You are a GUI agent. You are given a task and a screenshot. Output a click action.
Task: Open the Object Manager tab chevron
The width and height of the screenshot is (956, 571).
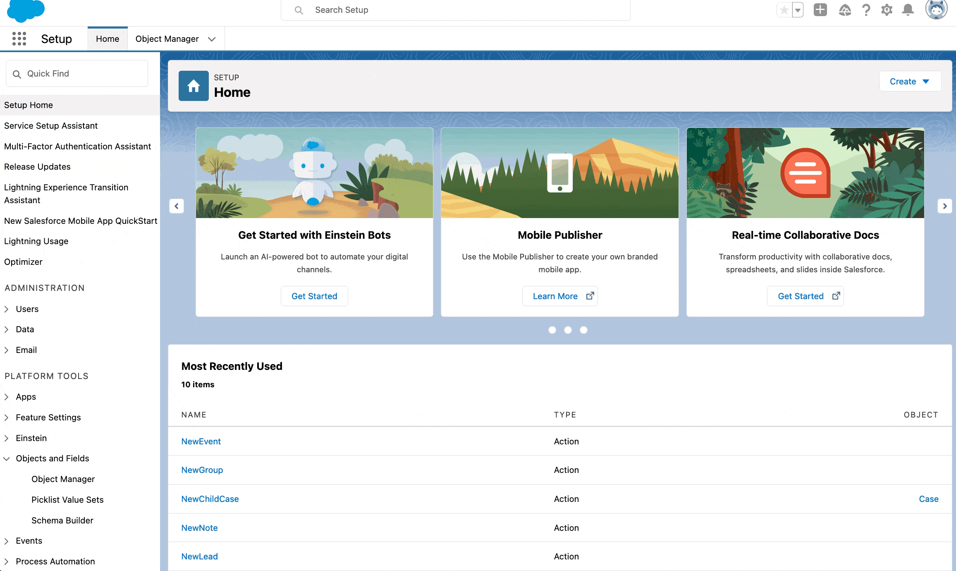[x=212, y=38]
